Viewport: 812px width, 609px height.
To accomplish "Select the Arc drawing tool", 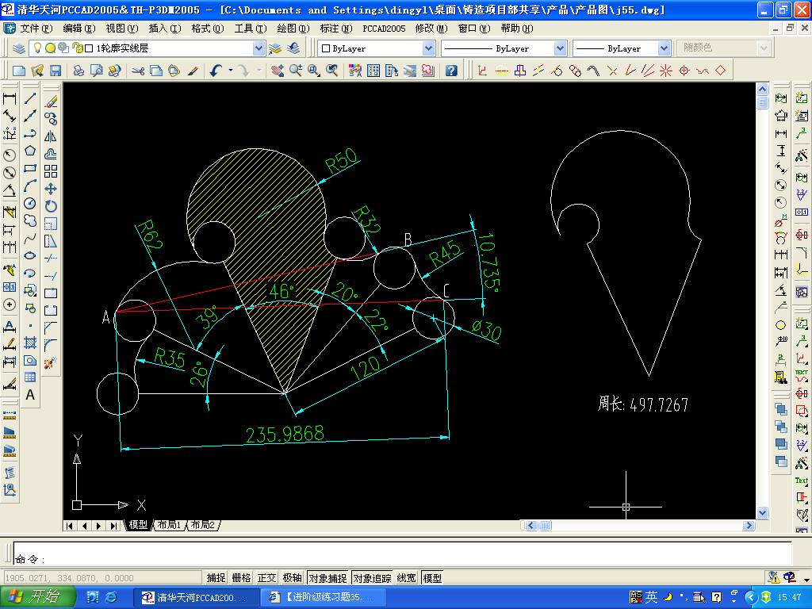I will point(30,186).
